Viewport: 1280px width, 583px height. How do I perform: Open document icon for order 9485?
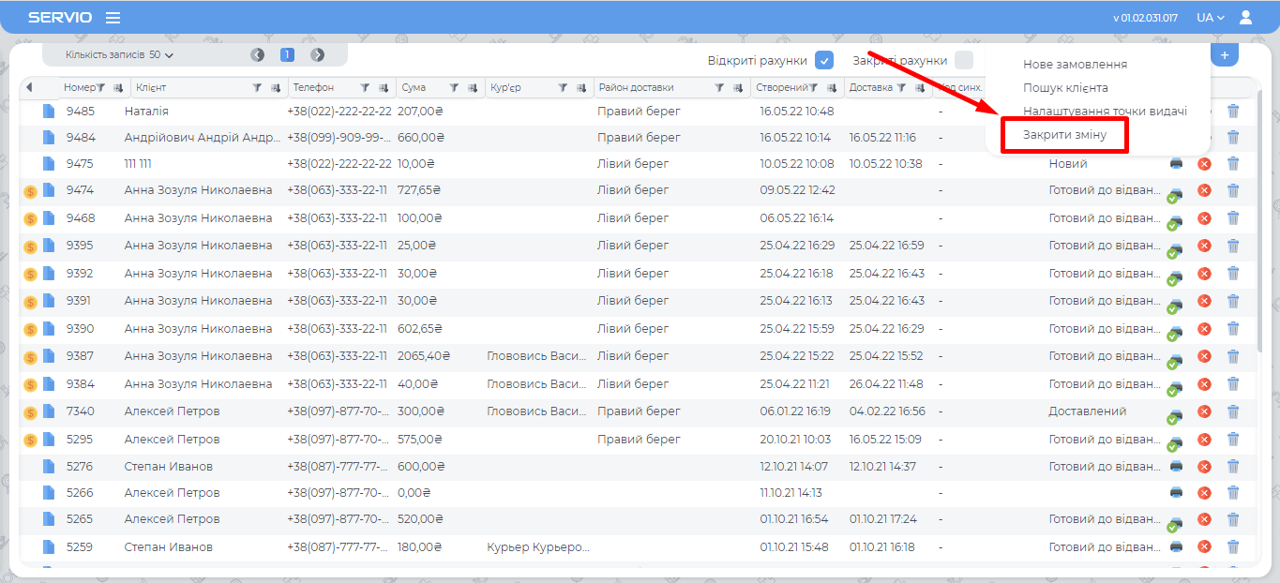(x=48, y=111)
